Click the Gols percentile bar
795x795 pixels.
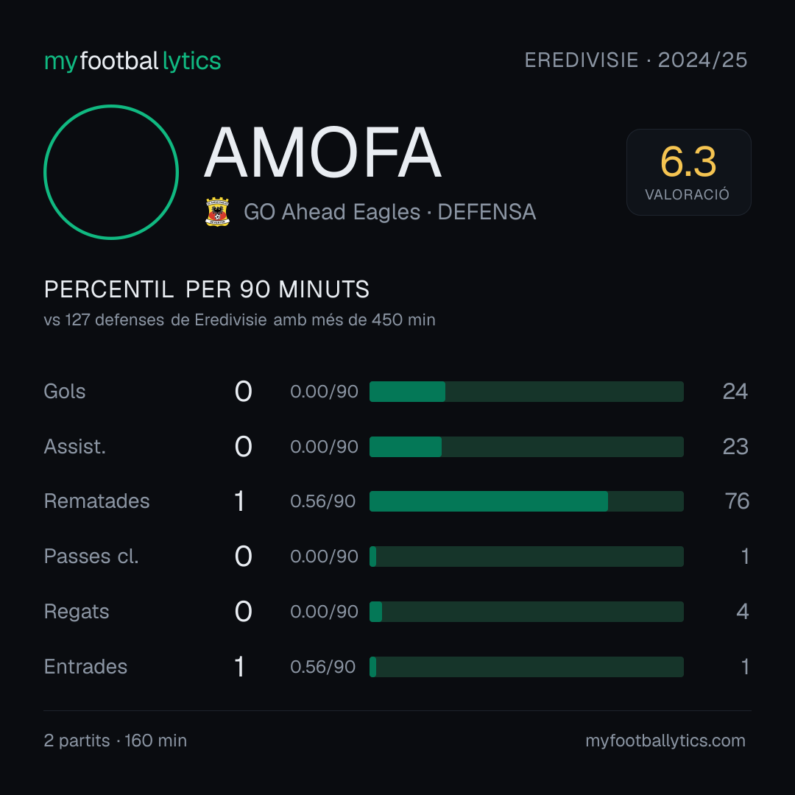click(x=526, y=392)
